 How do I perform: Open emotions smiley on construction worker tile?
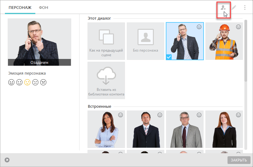point(239,27)
